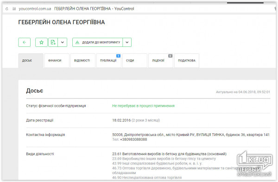This screenshot has width=278, height=182.
Task: Click the export document icon
Action: click(53, 42)
